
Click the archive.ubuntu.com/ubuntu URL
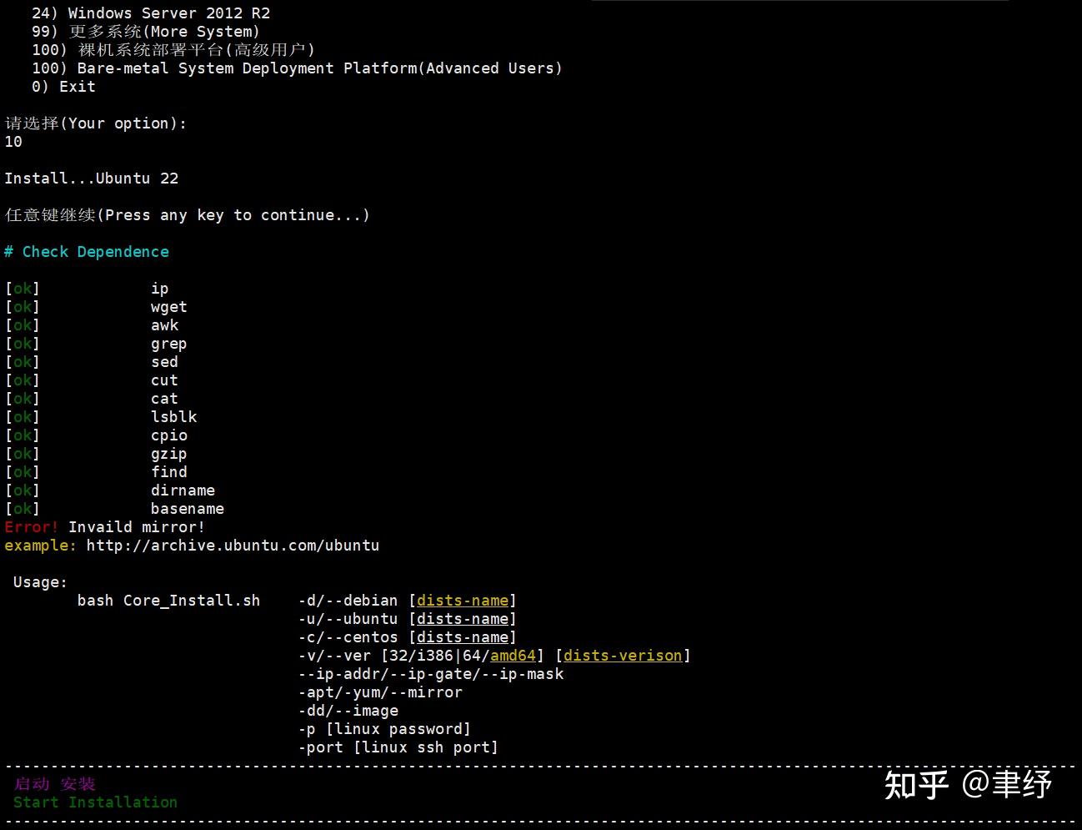pyautogui.click(x=233, y=546)
